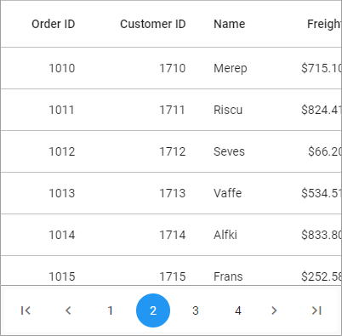Click the Alfki row name cell
This screenshot has width=342, height=336.
(x=225, y=235)
